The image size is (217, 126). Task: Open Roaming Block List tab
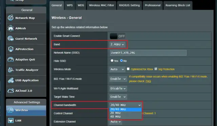click(178, 5)
